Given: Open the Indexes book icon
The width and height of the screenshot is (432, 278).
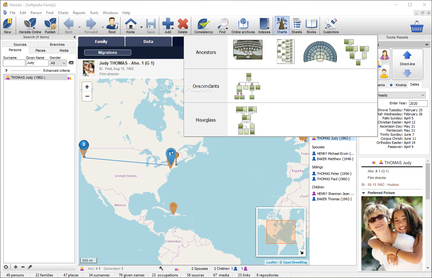Looking at the screenshot, I should pyautogui.click(x=264, y=26).
